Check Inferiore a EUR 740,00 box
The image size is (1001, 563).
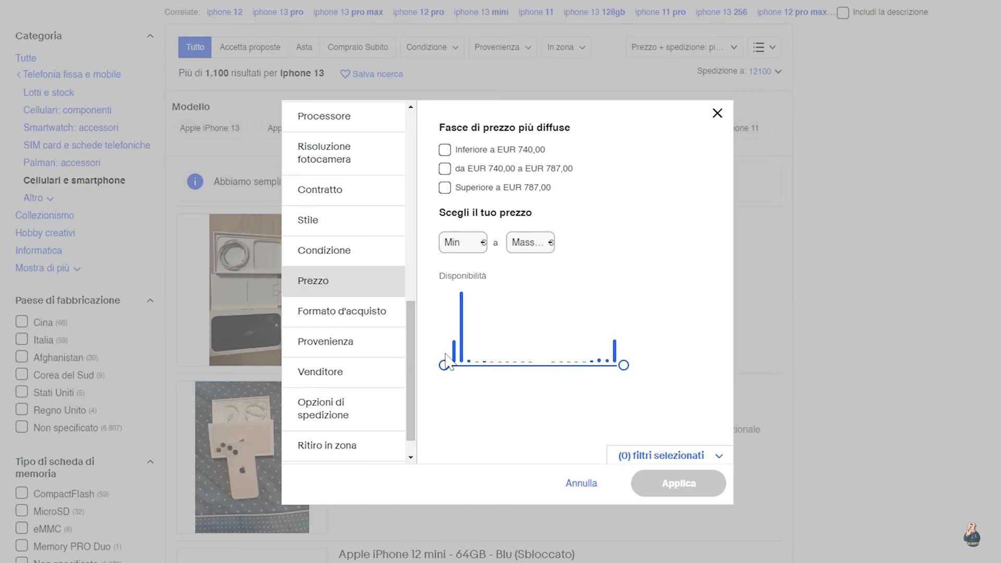click(445, 150)
